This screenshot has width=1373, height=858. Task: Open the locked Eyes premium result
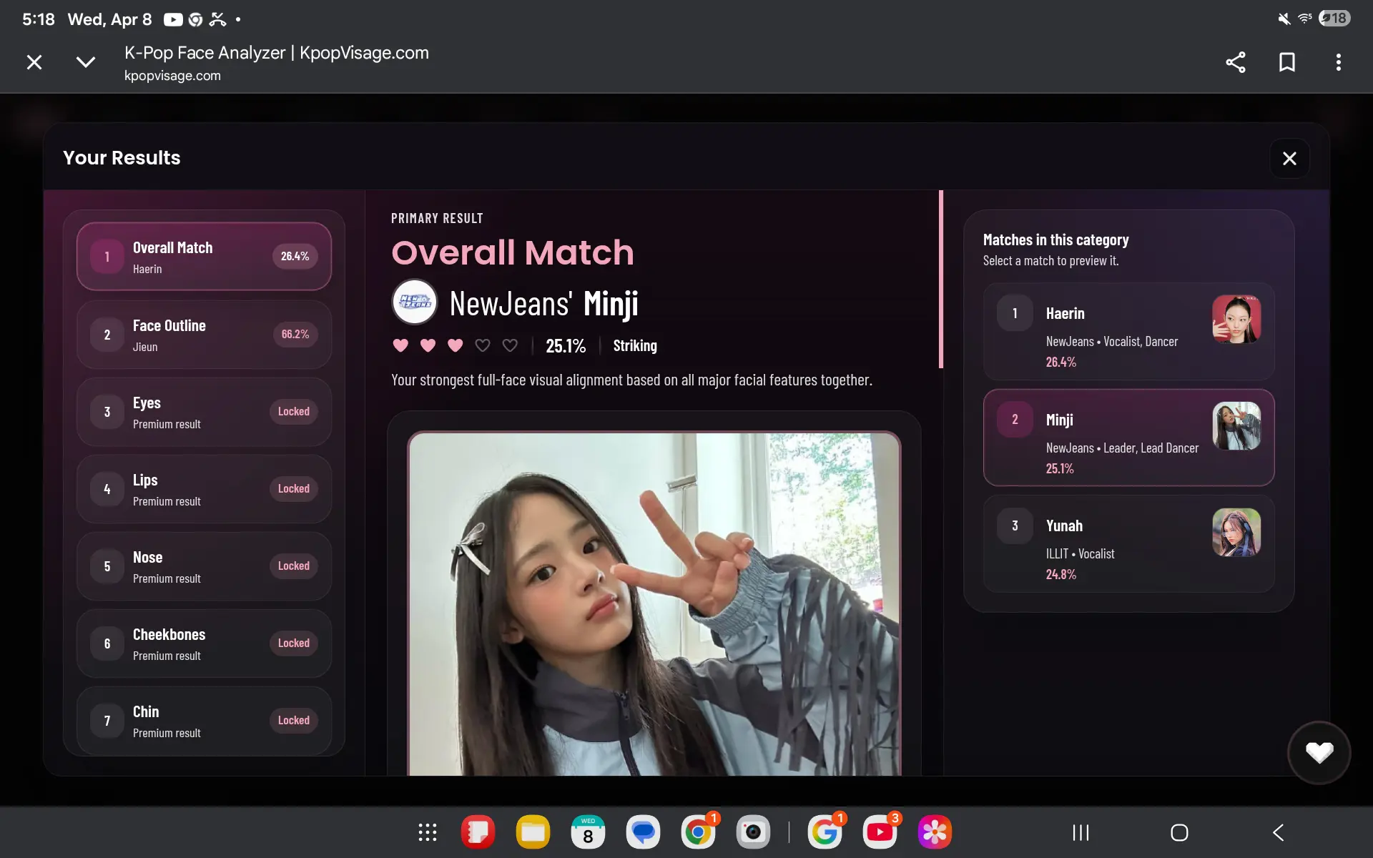point(204,412)
